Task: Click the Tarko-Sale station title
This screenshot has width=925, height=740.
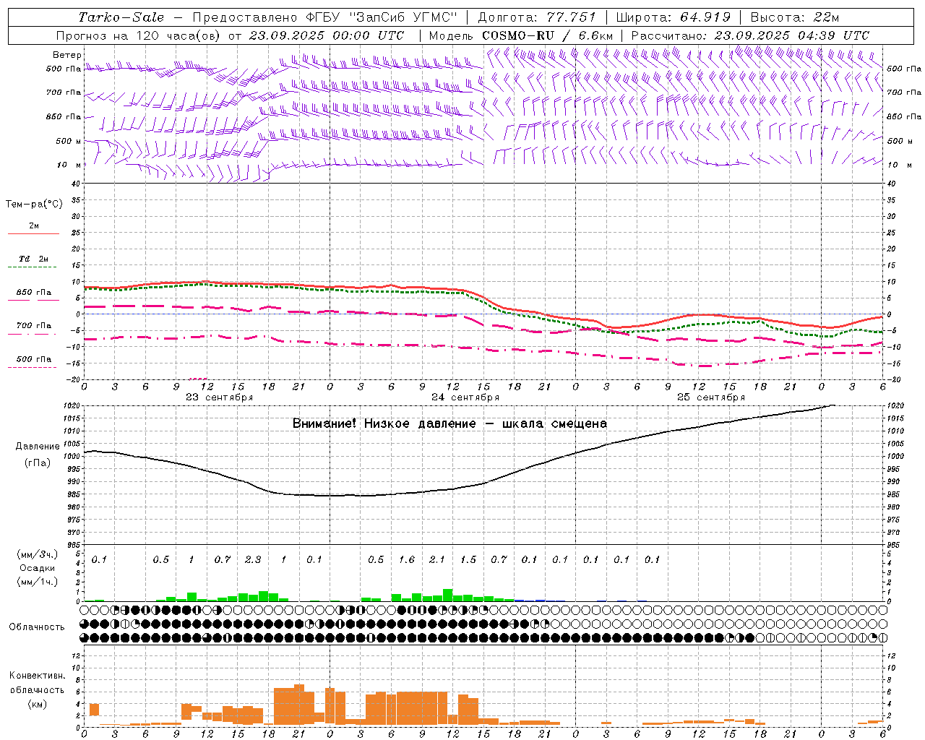Action: [x=121, y=17]
